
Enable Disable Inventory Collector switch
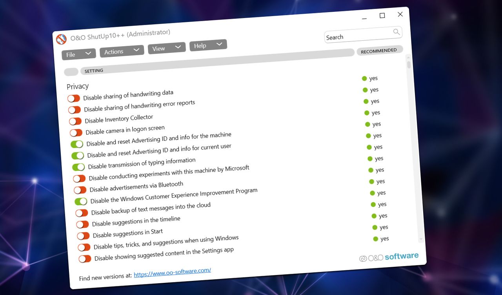pos(75,121)
